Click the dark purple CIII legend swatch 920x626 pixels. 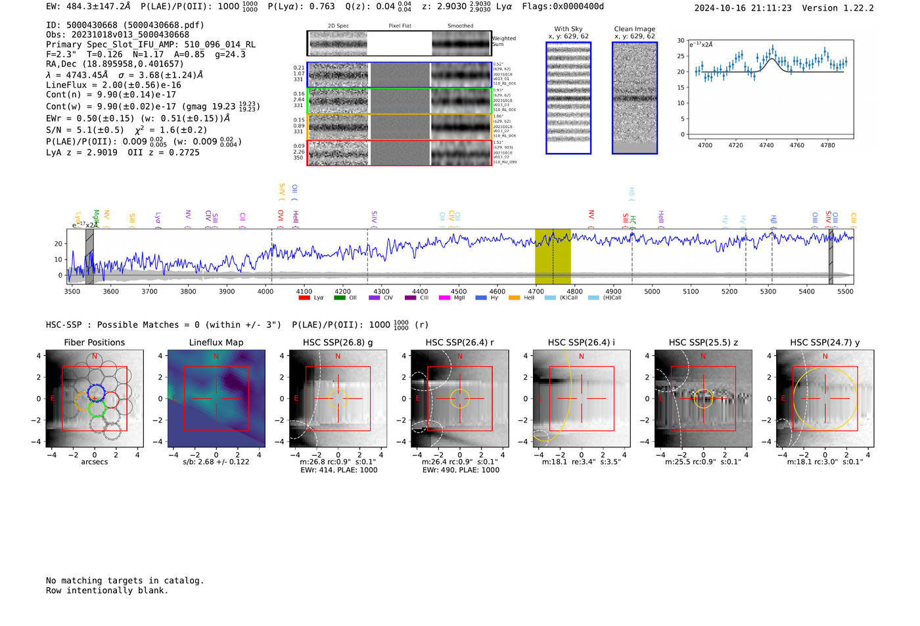click(x=411, y=298)
